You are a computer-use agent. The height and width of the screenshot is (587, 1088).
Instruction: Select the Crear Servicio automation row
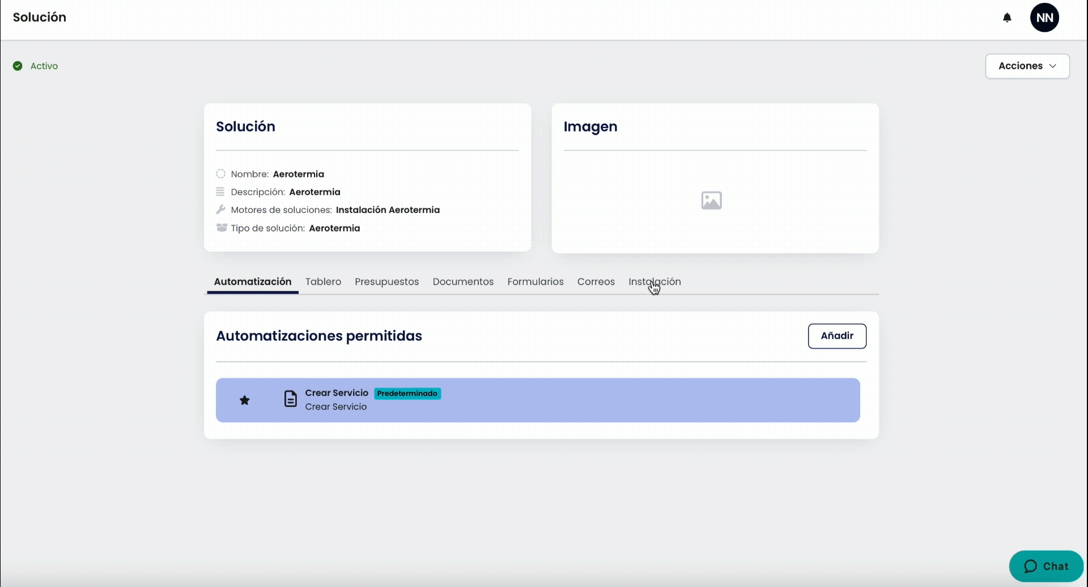[x=538, y=400]
